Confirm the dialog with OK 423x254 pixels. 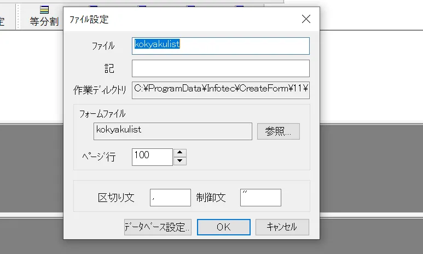click(223, 227)
